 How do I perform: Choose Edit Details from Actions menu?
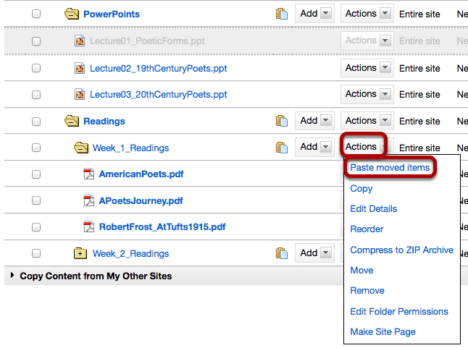(x=373, y=209)
